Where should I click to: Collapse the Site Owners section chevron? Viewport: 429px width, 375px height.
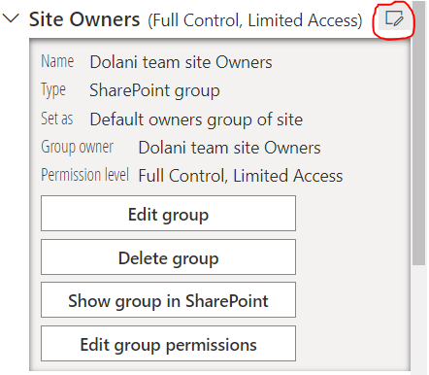[x=11, y=18]
